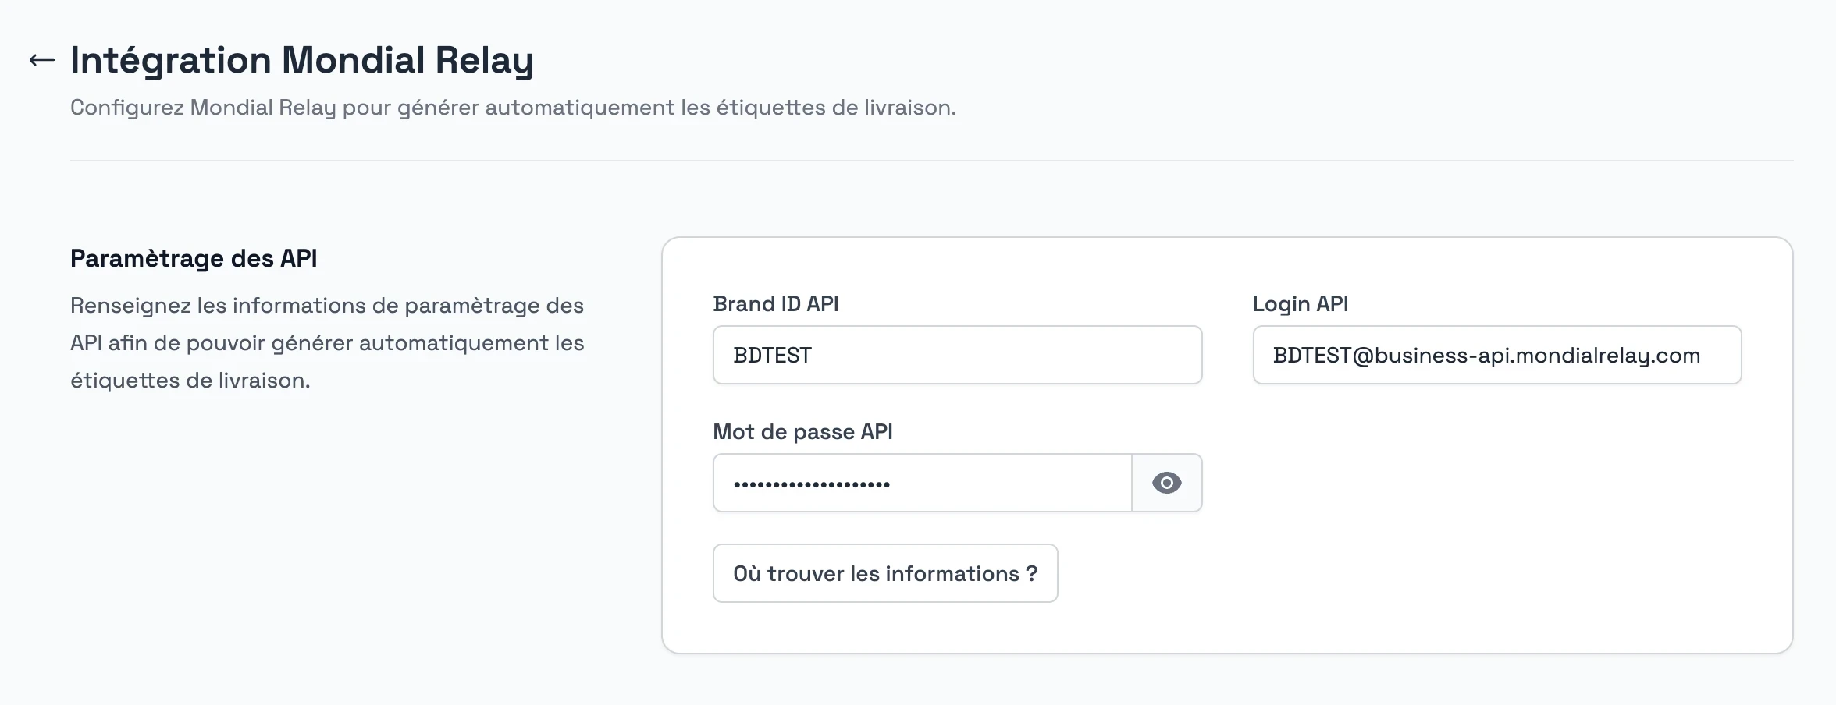Reveal the API password with eye icon

pyautogui.click(x=1166, y=483)
